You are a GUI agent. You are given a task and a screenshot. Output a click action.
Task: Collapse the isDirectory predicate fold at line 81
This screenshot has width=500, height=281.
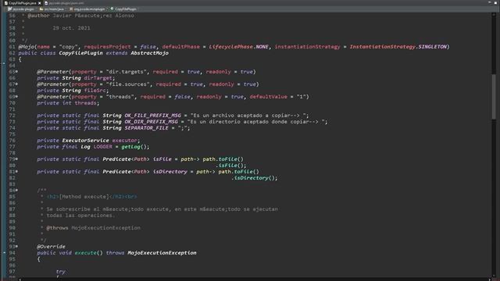tap(16, 172)
